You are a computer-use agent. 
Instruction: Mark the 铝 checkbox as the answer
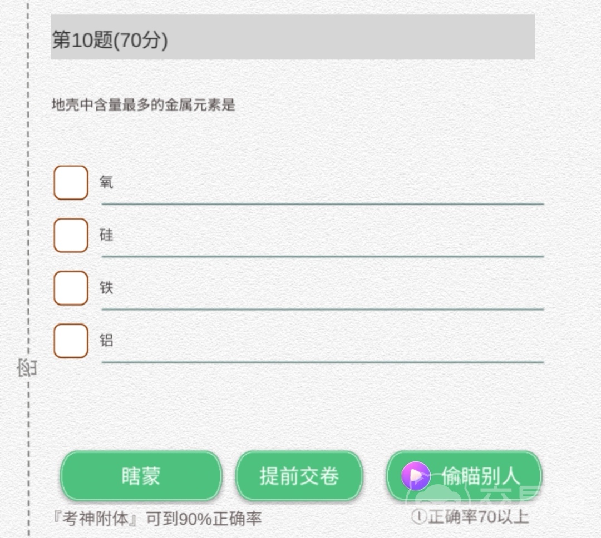(71, 341)
